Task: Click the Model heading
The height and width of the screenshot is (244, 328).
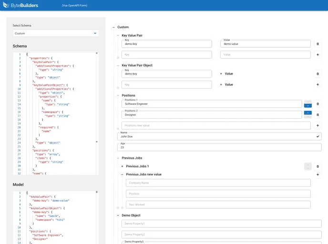Action: click(18, 184)
